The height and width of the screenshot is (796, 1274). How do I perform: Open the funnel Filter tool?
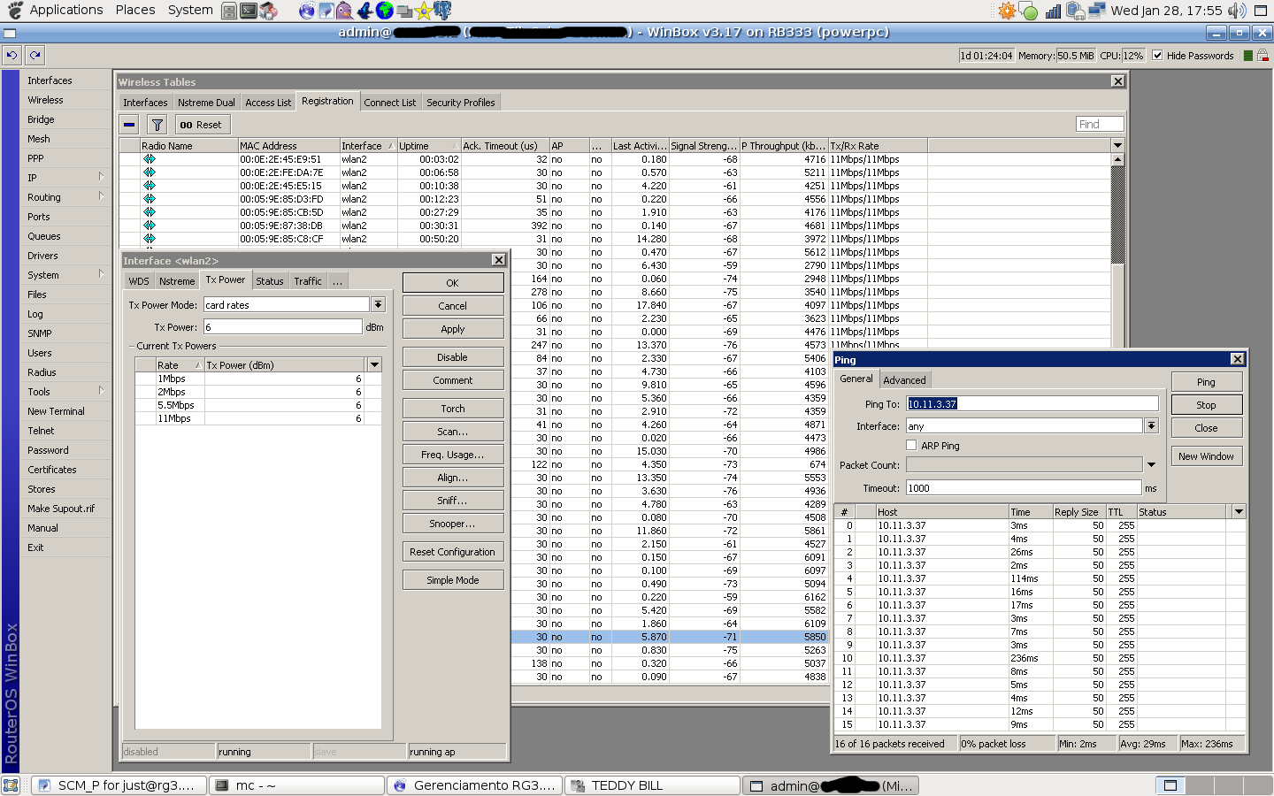coord(157,125)
